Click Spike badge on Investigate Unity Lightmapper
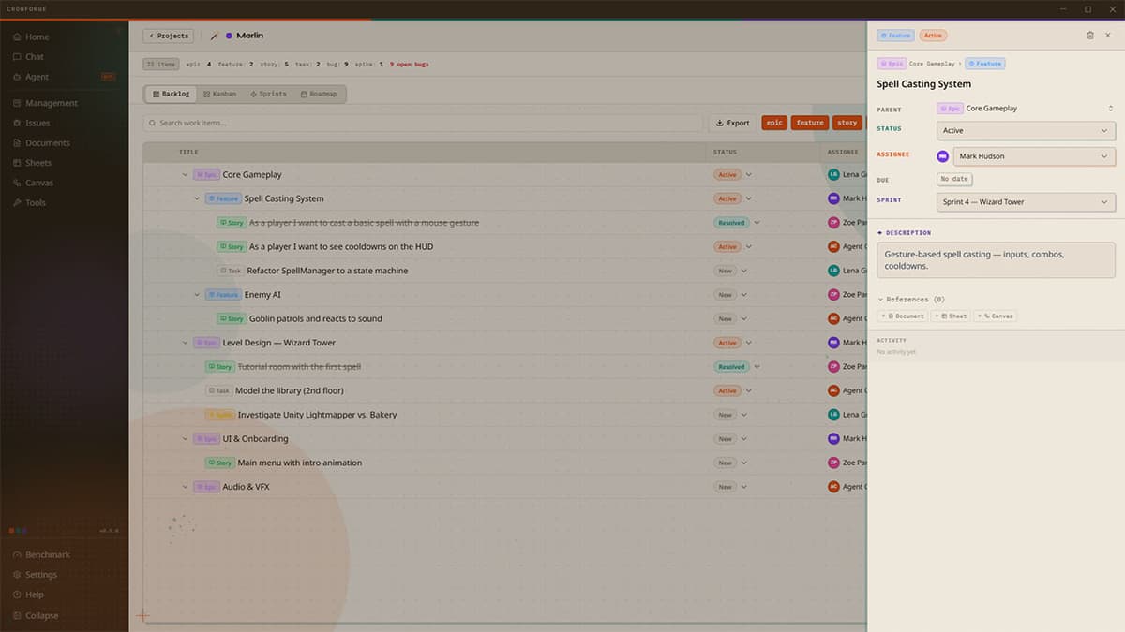Image resolution: width=1125 pixels, height=632 pixels. click(x=219, y=415)
